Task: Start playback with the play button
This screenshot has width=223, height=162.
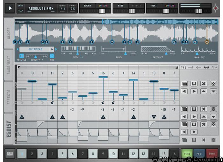Action: pyautogui.click(x=10, y=8)
